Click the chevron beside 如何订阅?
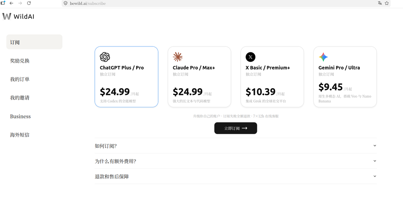 click(375, 146)
